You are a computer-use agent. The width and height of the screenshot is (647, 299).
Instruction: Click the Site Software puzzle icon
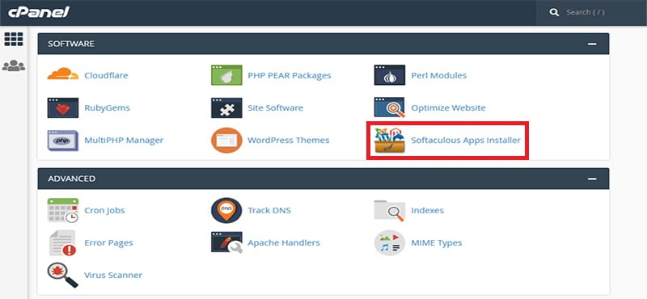pos(226,107)
